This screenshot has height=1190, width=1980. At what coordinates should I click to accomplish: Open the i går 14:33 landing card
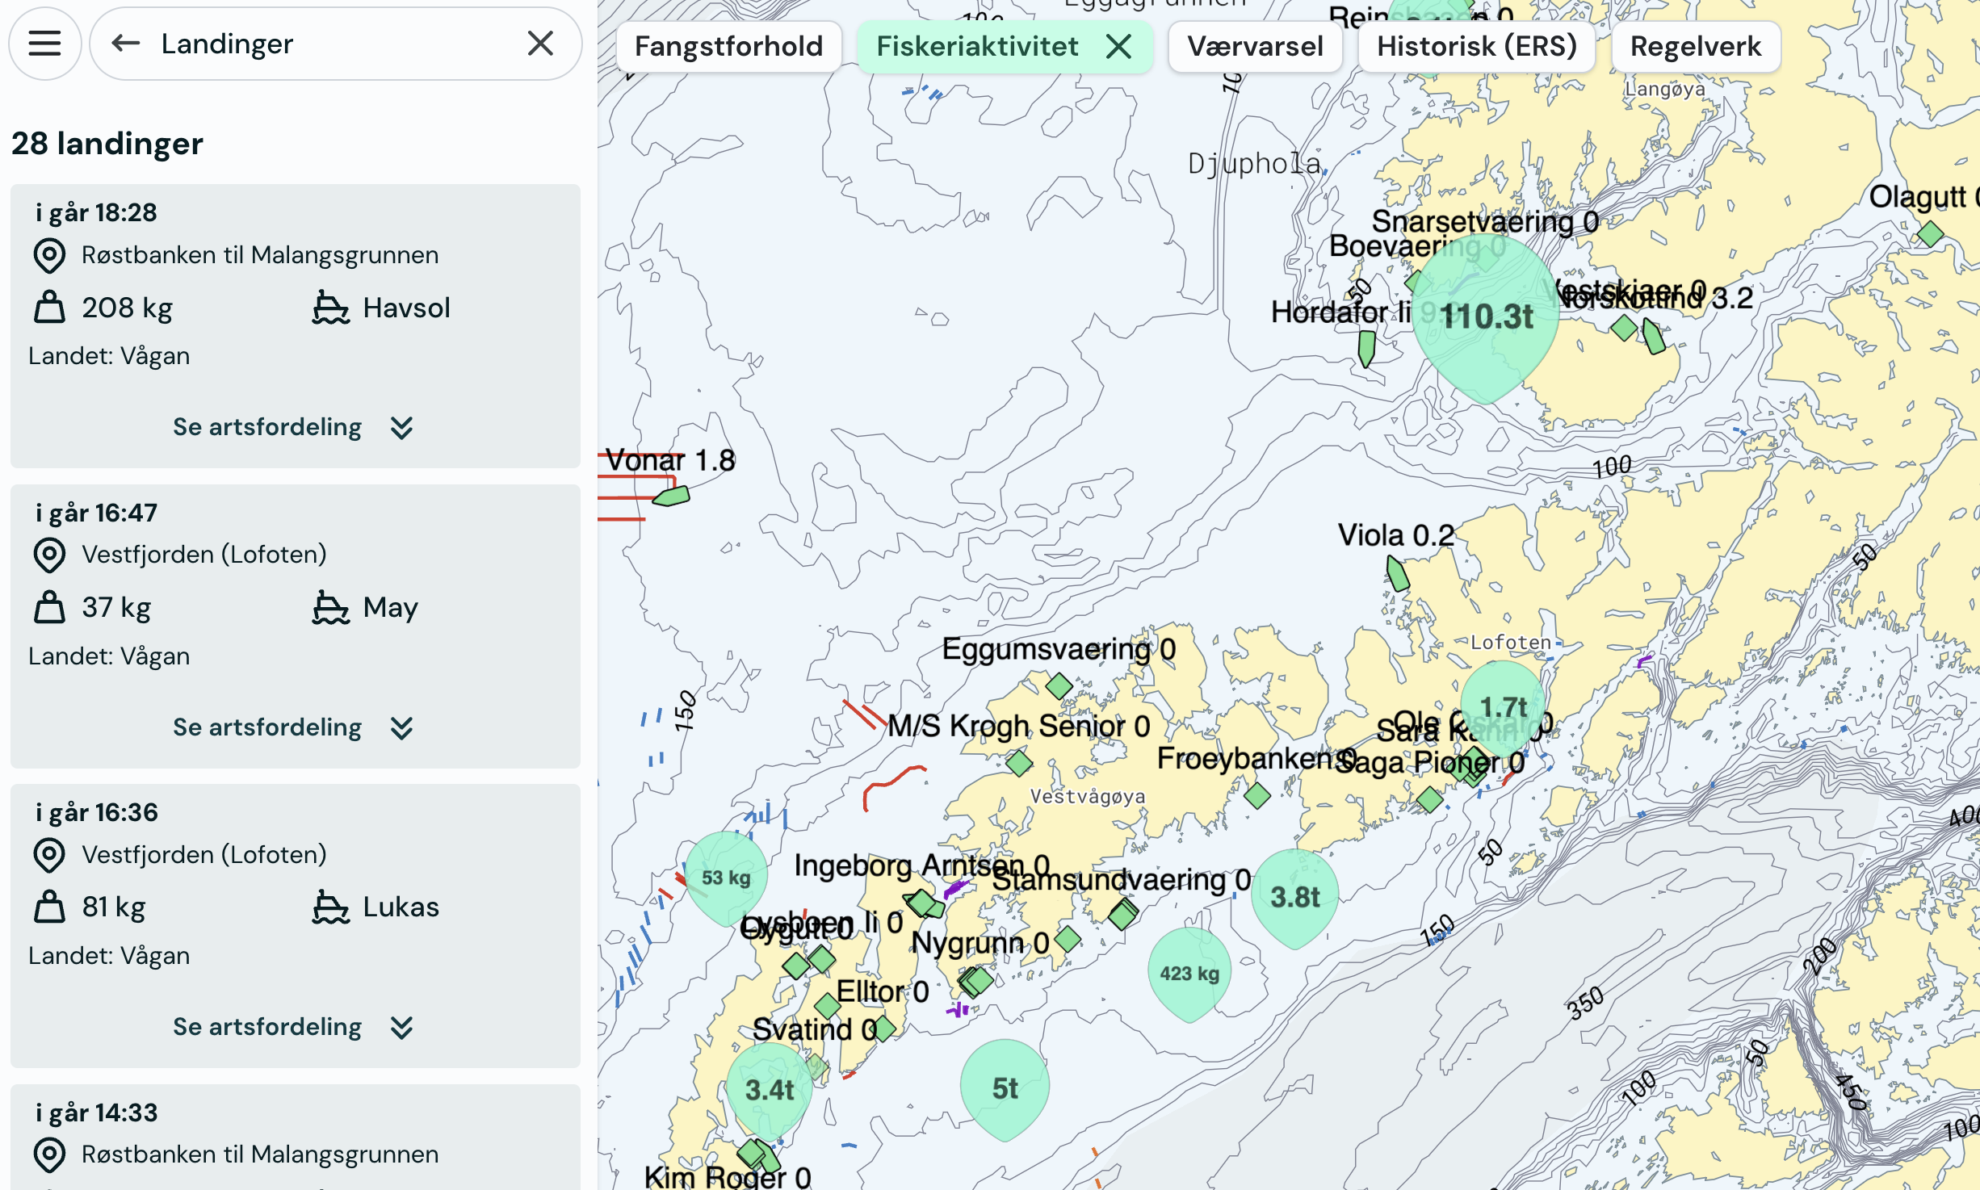point(295,1137)
